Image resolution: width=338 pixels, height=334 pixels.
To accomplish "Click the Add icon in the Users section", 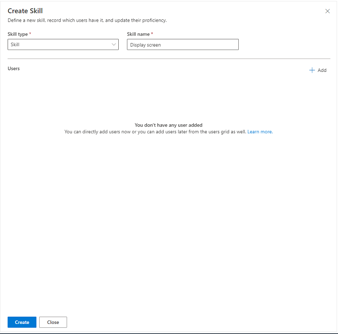I will (318, 70).
